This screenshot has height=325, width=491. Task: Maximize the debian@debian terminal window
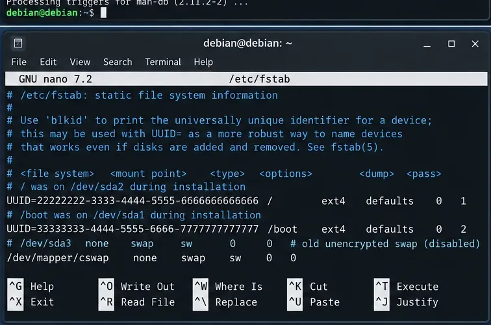click(451, 44)
